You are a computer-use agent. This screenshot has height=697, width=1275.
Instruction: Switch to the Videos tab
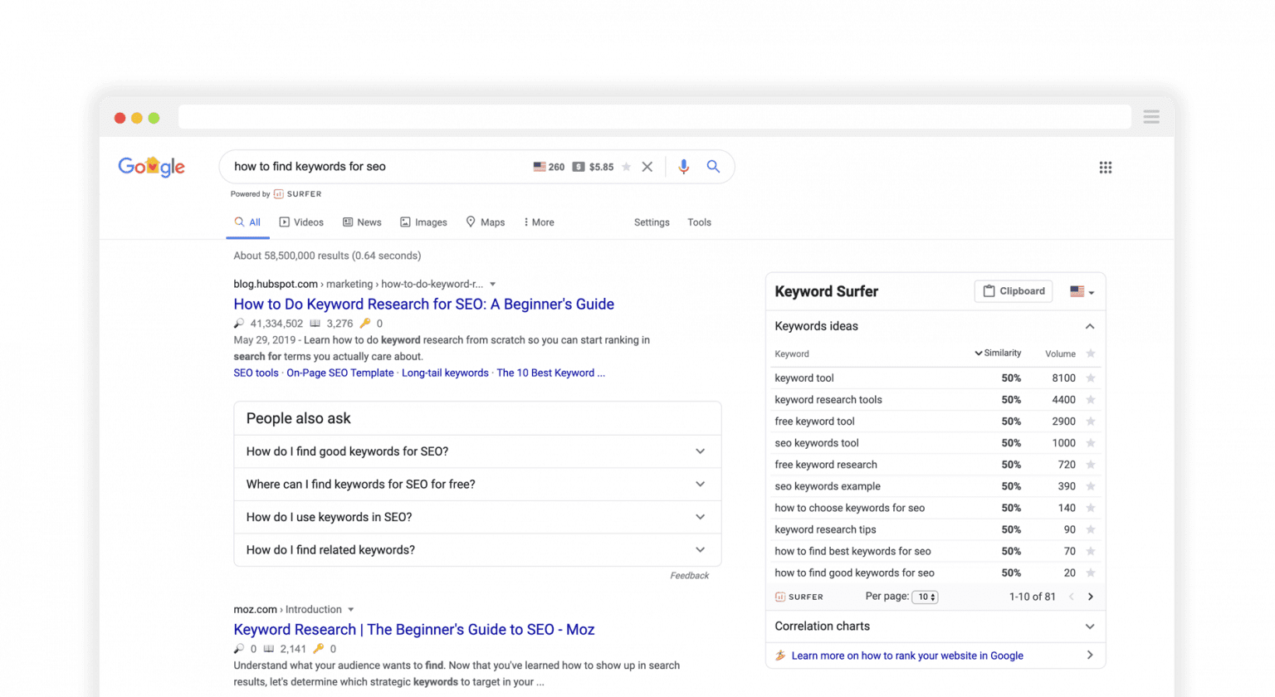click(x=301, y=222)
